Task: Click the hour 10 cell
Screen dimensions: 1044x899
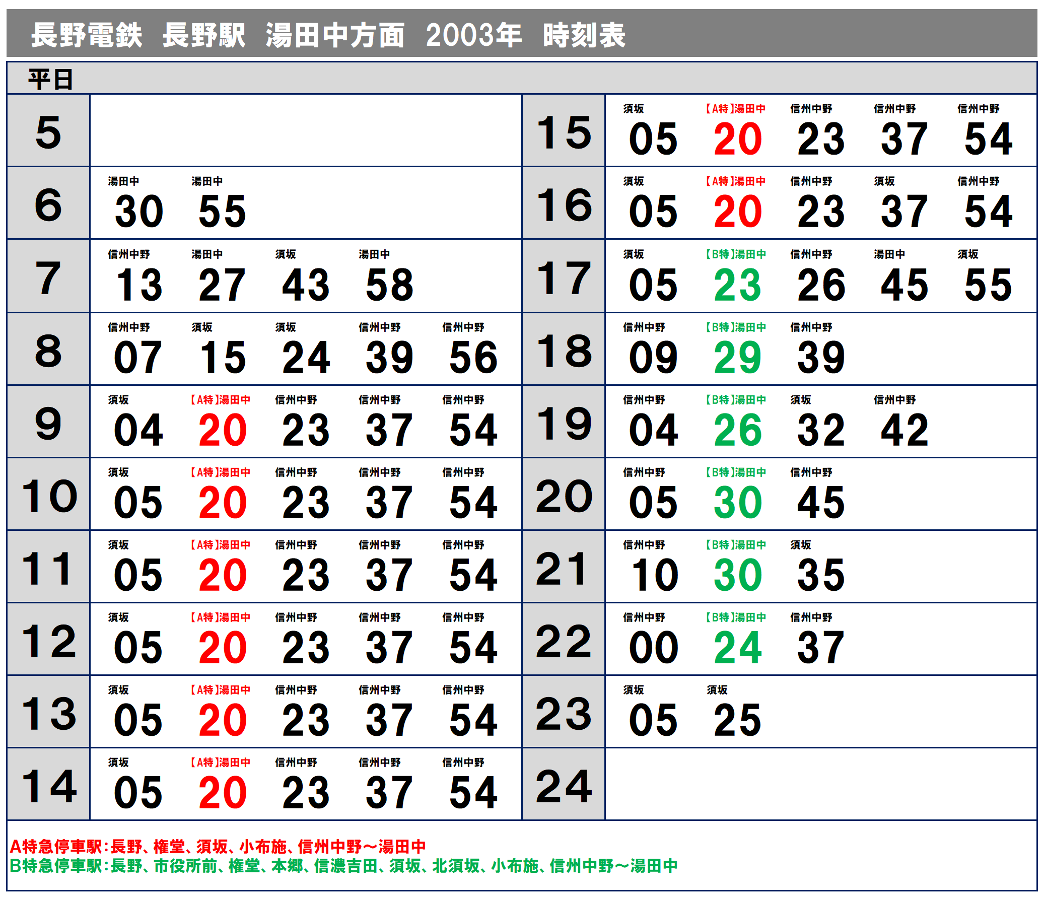Action: pos(48,494)
